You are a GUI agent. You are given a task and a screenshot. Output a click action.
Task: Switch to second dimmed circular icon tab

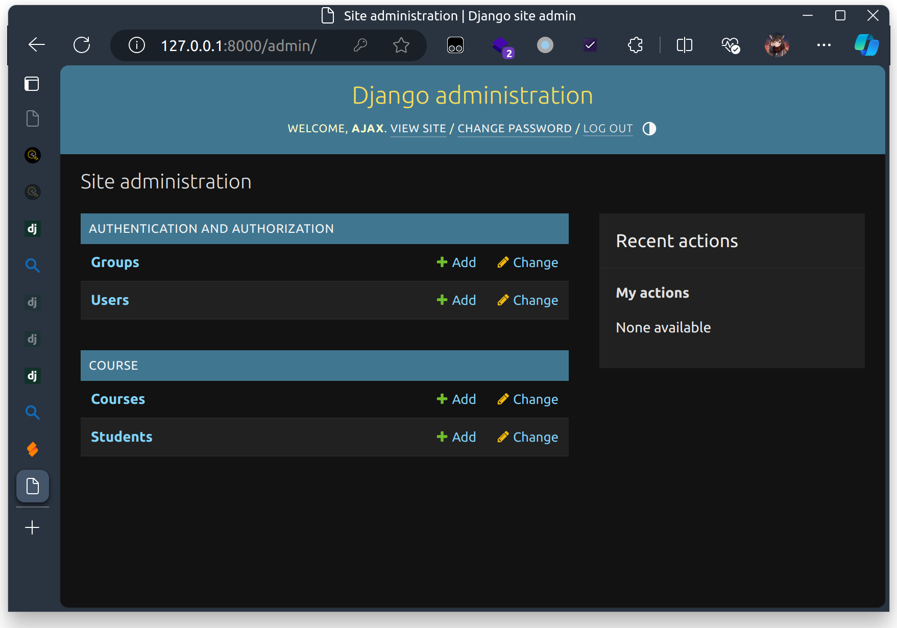pos(33,192)
